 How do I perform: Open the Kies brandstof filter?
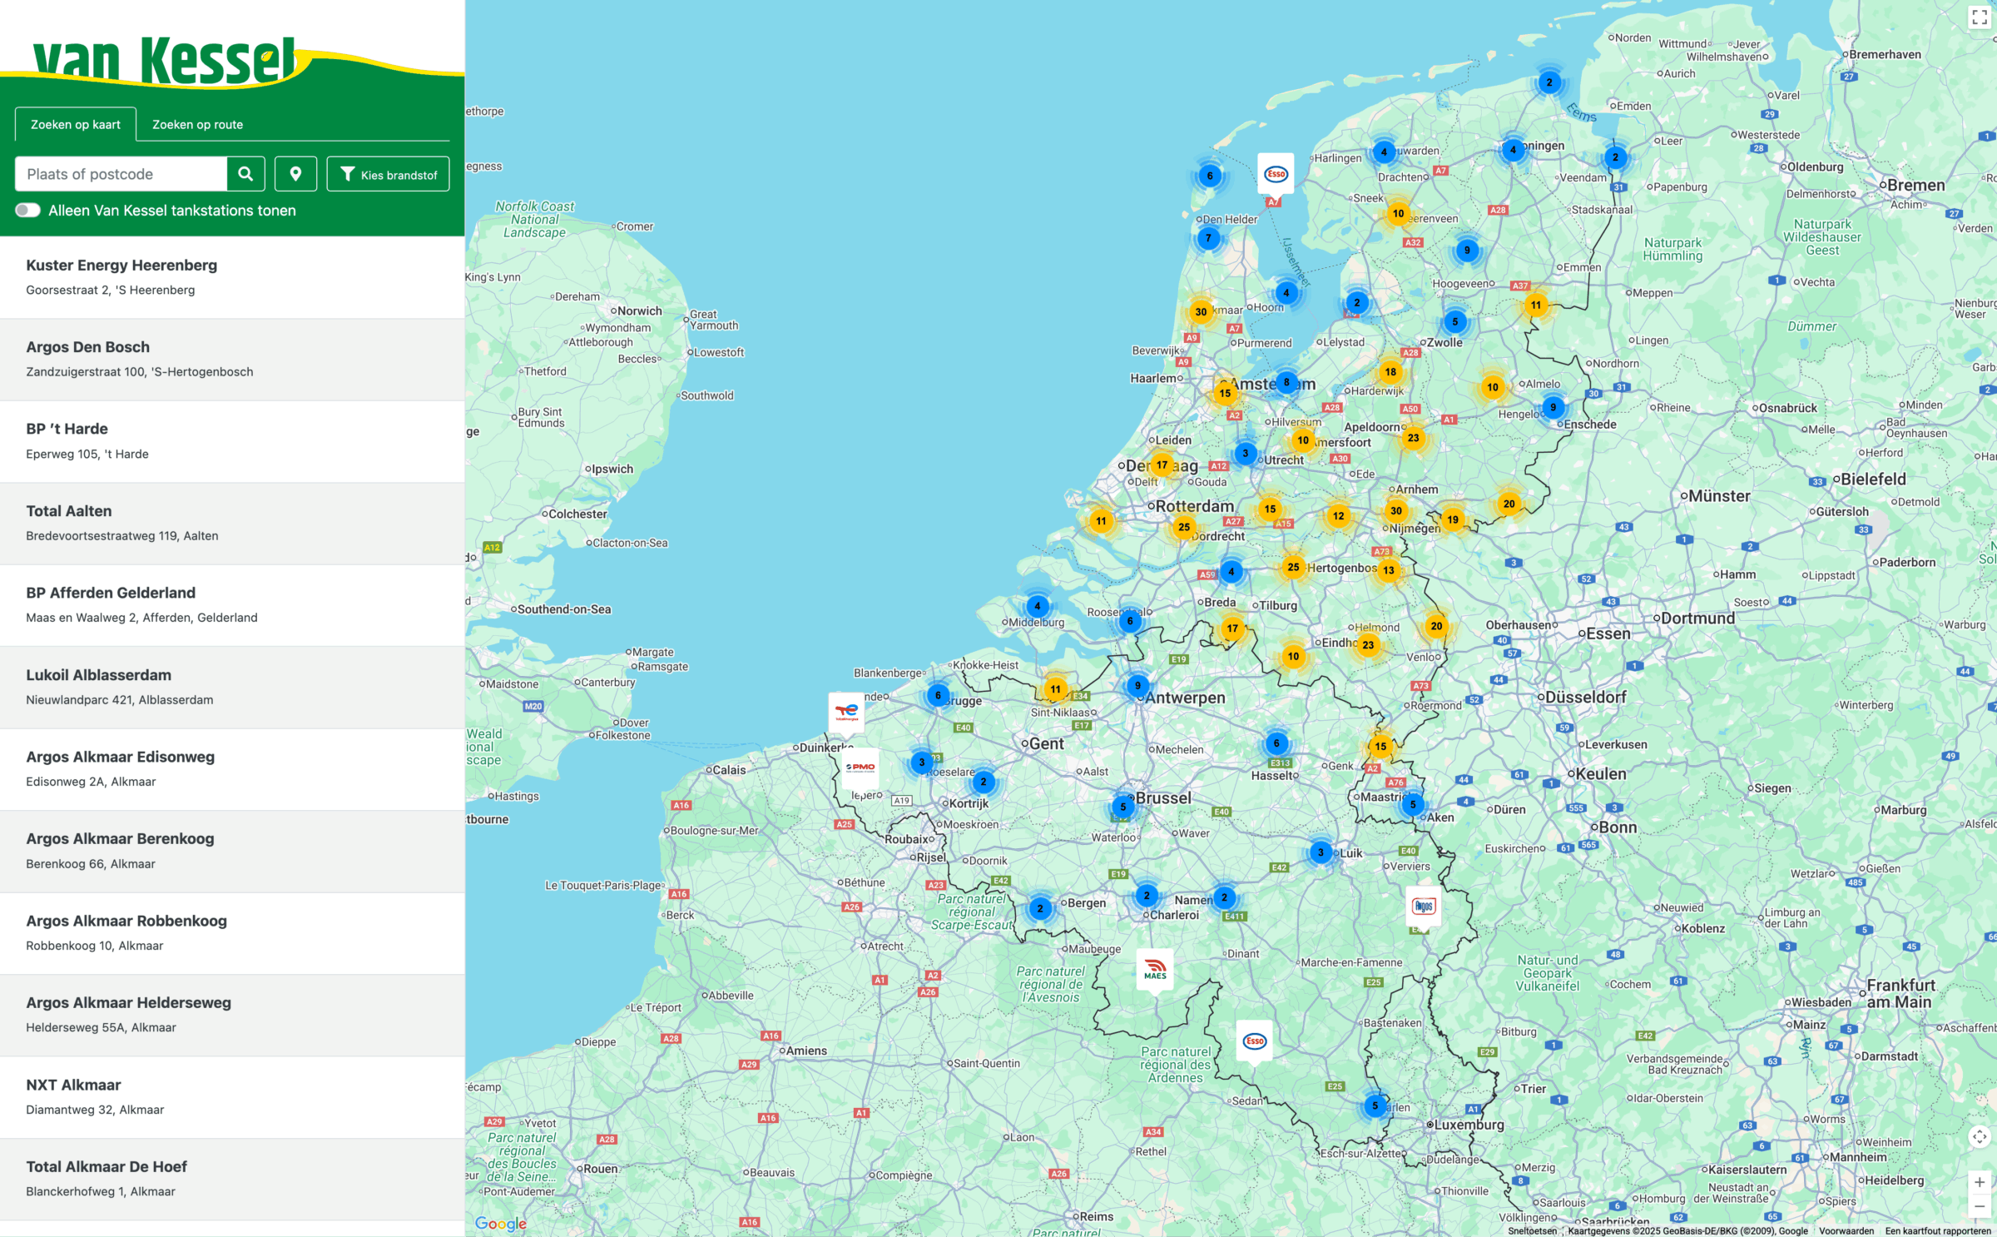click(x=388, y=174)
